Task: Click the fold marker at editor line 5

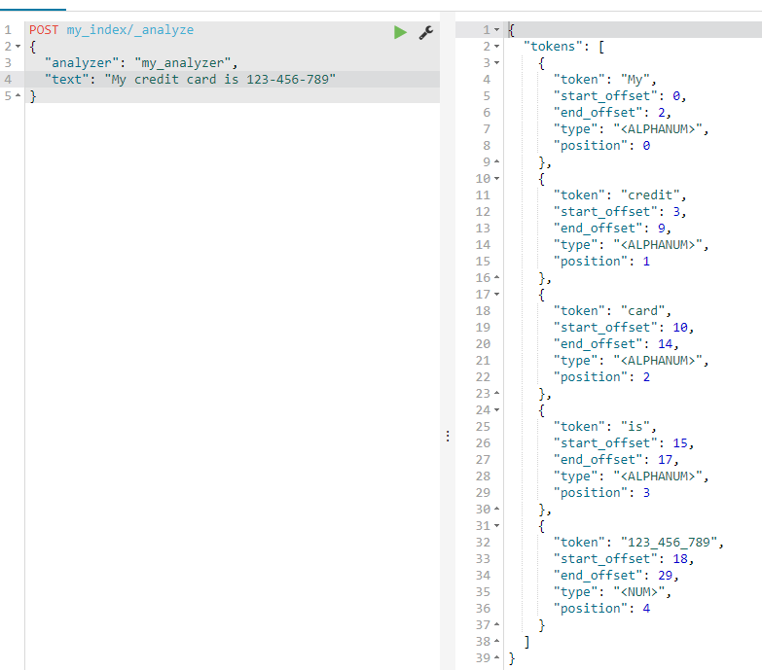Action: 18,95
